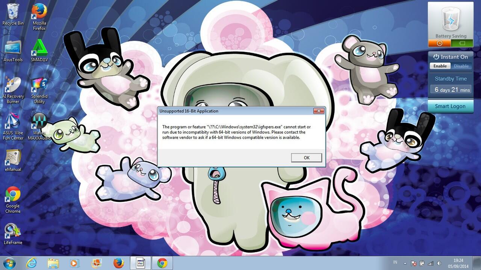Switch to Chrome on the taskbar
The image size is (481, 270).
tap(162, 263)
